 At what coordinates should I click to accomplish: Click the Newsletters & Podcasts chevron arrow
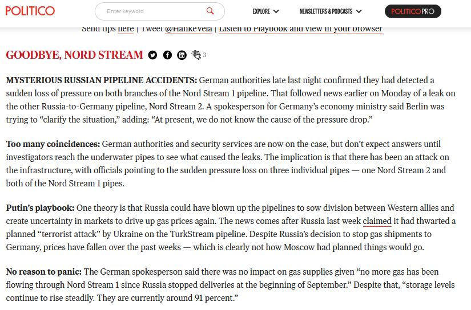click(x=359, y=11)
